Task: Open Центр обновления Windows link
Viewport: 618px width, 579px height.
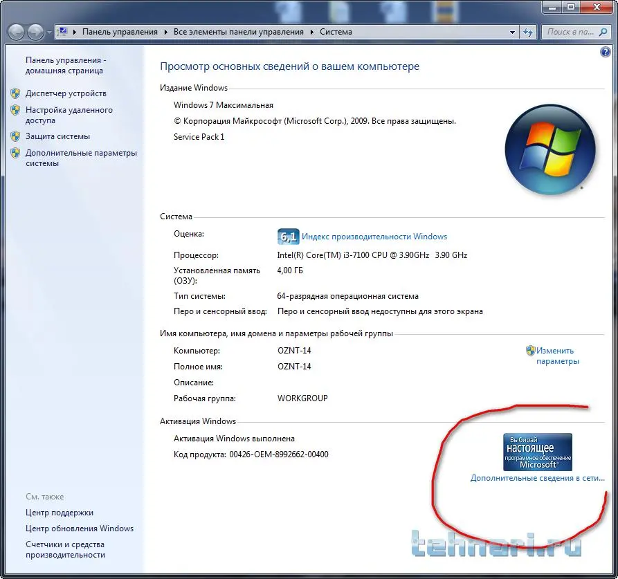Action: (x=80, y=529)
